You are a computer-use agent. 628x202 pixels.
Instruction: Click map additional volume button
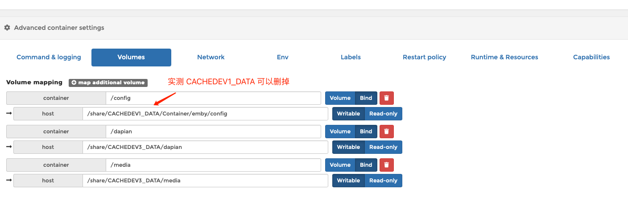pyautogui.click(x=108, y=82)
